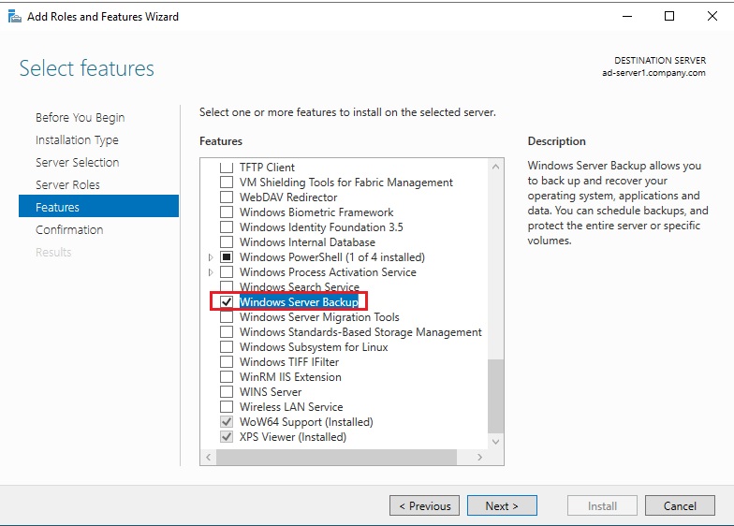Switch to the Confirmation step
The image size is (734, 526).
(x=69, y=230)
